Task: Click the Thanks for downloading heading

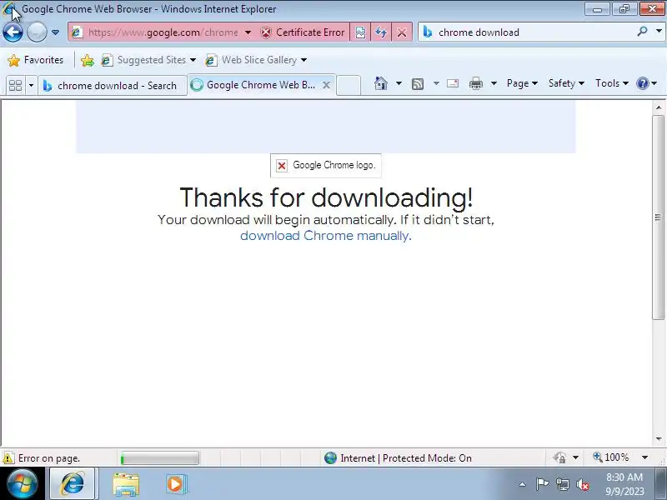Action: click(x=326, y=197)
